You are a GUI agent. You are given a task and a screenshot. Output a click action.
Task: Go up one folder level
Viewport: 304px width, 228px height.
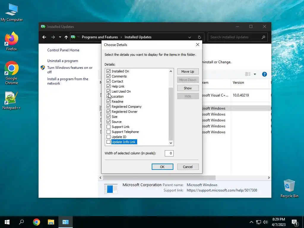pos(66,37)
